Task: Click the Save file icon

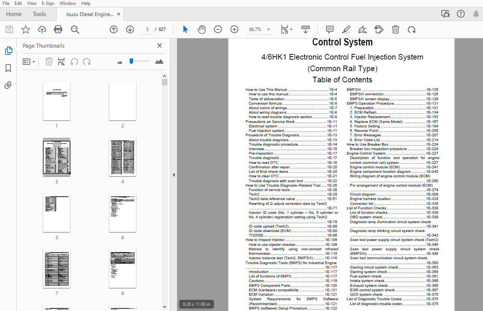Action: [9, 29]
